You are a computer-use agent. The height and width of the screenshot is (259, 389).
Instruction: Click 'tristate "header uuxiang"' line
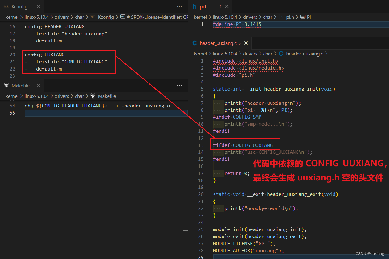[72, 34]
